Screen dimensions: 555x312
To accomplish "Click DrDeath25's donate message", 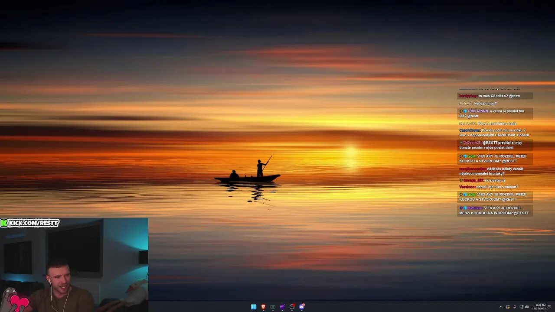I will [x=495, y=145].
